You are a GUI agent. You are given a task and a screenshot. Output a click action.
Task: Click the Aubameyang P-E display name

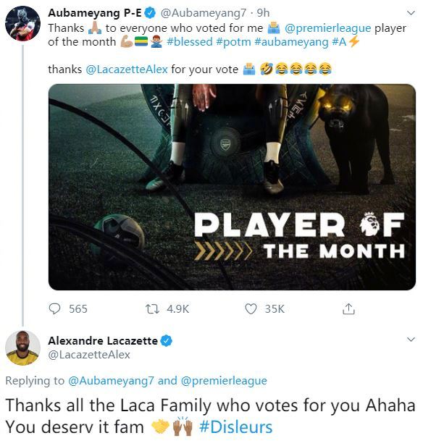click(x=95, y=13)
